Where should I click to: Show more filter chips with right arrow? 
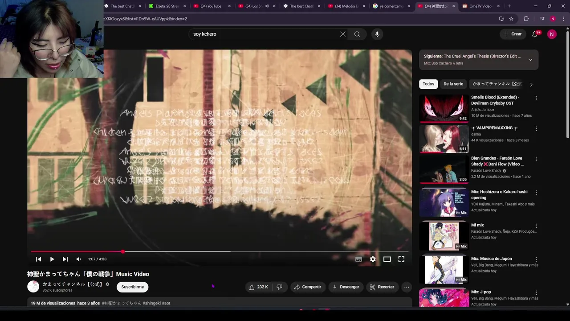pyautogui.click(x=531, y=84)
